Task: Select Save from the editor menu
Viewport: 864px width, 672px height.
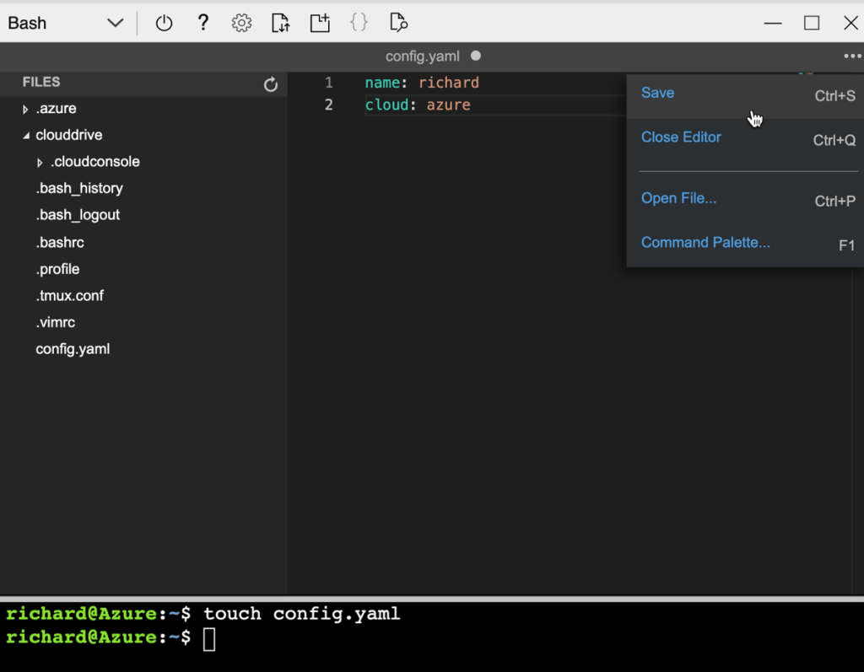Action: (658, 94)
